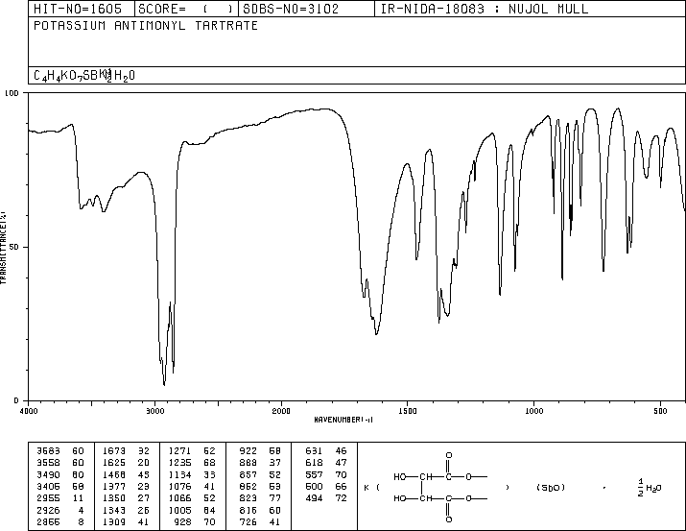Pick the 1134 wavenumber cell
This screenshot has height=531, width=686.
click(x=179, y=474)
